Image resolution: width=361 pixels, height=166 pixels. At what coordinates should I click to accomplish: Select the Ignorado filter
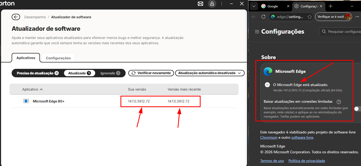[110, 73]
